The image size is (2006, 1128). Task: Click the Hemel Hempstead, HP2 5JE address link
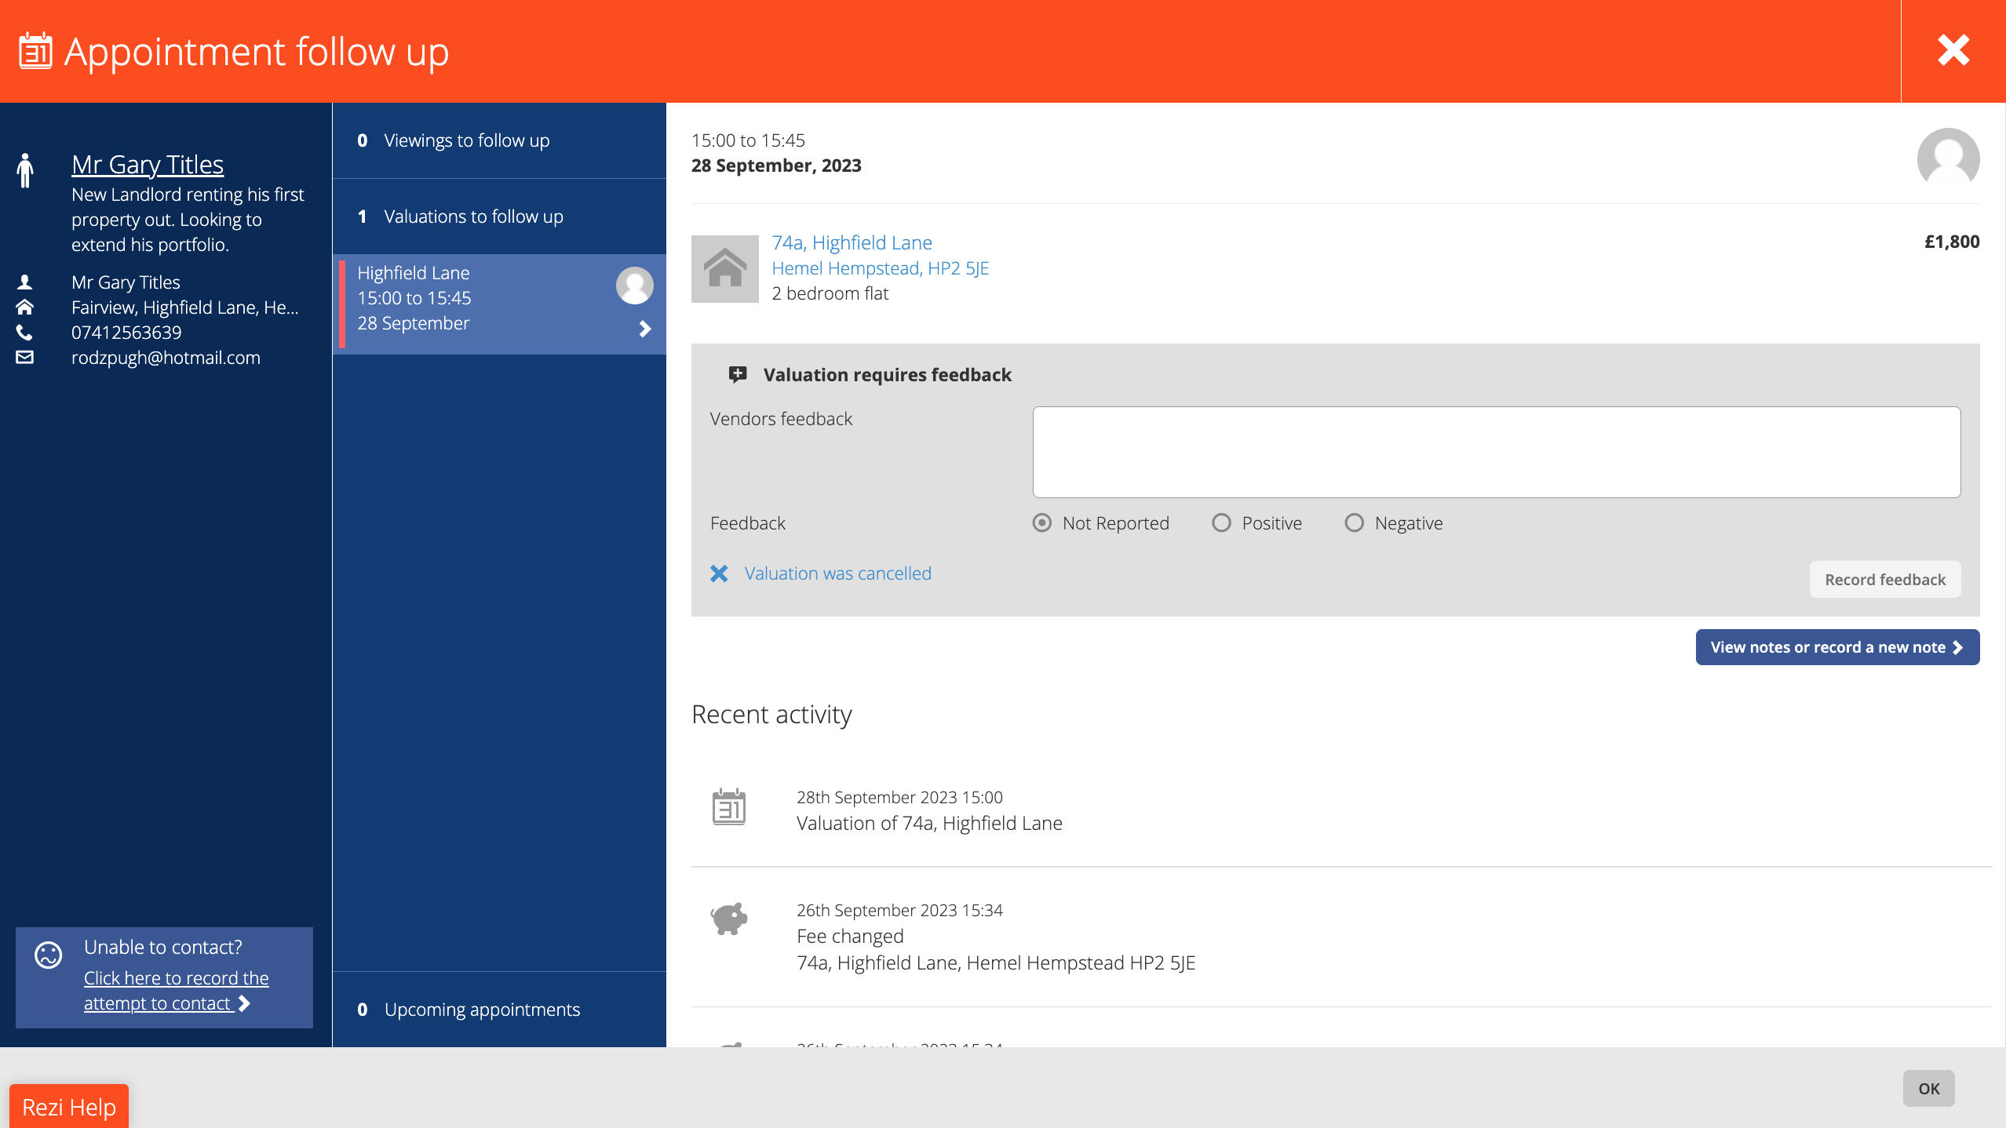pos(881,268)
